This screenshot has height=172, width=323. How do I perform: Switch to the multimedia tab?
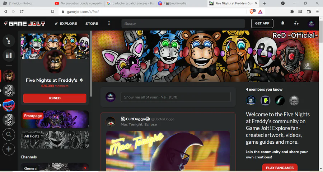(182, 3)
